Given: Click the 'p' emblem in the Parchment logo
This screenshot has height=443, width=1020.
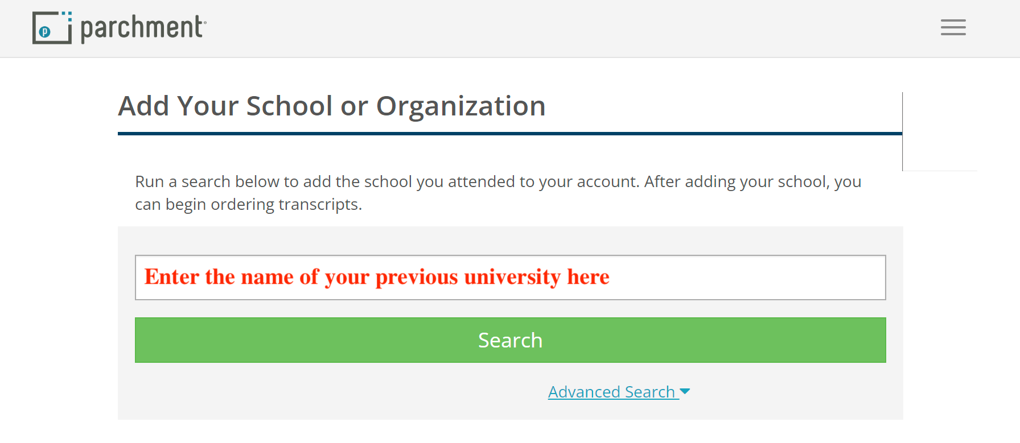Looking at the screenshot, I should [x=46, y=32].
